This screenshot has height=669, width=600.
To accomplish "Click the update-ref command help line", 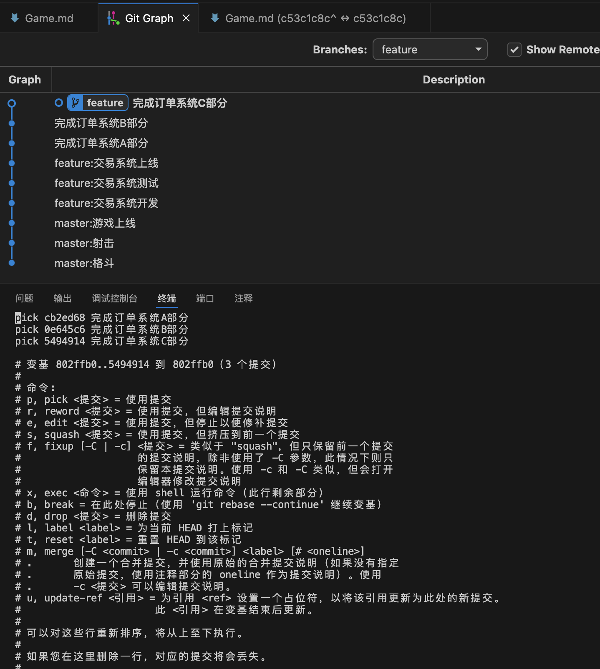I will pos(259,598).
